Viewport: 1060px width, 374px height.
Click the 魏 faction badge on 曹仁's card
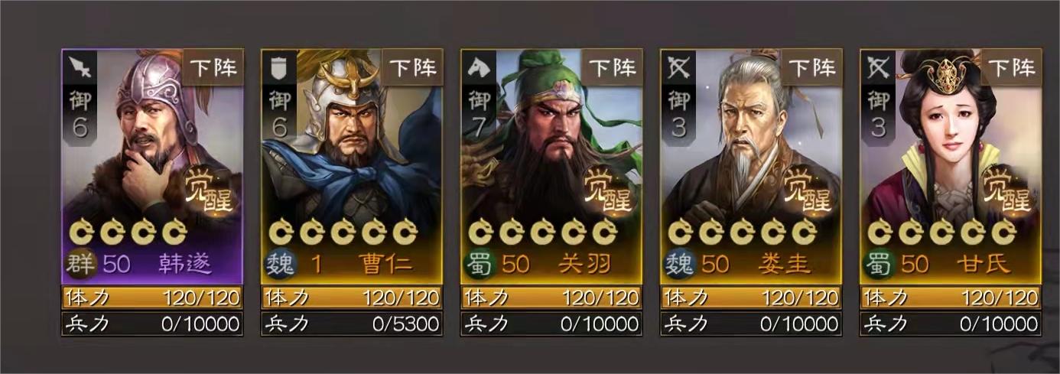[x=280, y=264]
